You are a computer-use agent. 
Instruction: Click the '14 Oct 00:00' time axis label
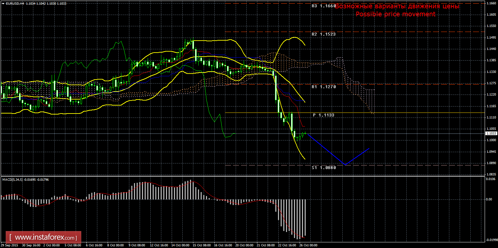pyautogui.click(x=180, y=245)
